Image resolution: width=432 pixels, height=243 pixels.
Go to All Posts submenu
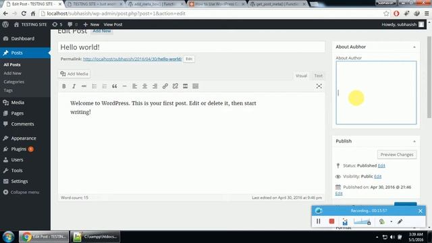(12, 65)
